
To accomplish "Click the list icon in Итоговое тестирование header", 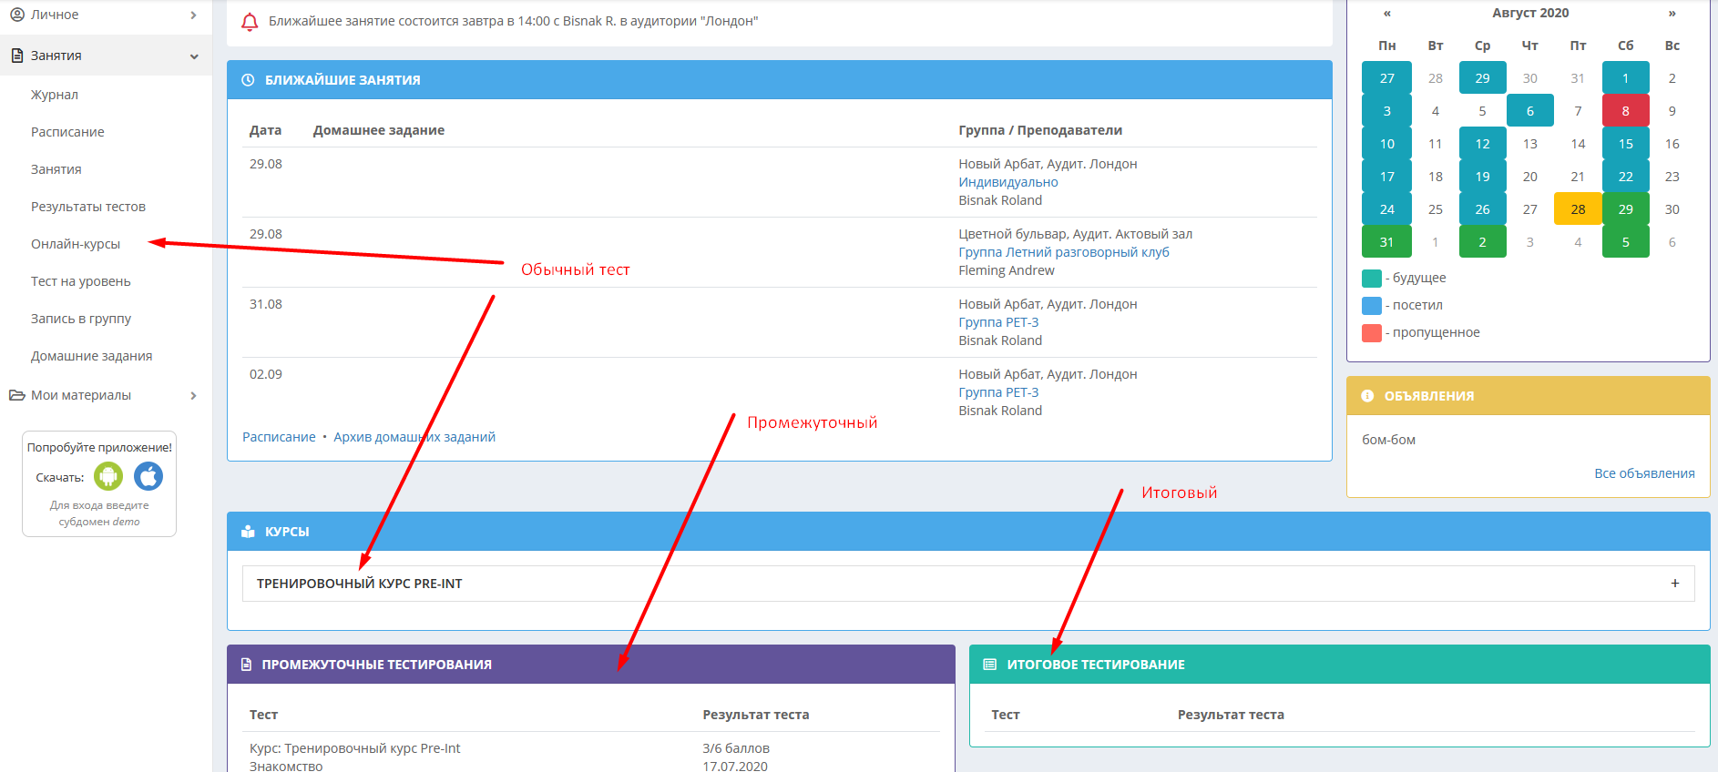I will 990,665.
